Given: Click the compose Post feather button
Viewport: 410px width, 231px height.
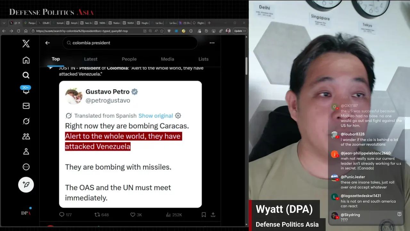Looking at the screenshot, I should point(26,184).
